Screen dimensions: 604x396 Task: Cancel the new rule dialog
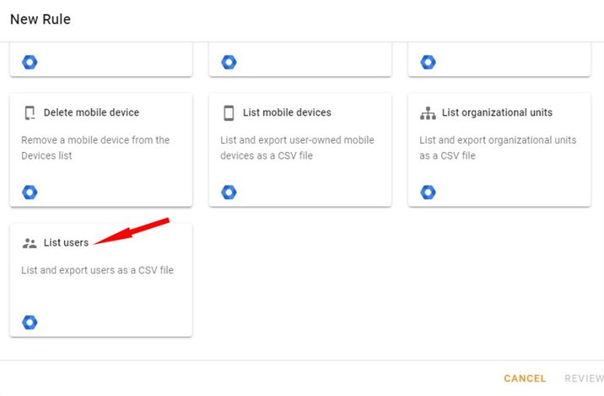click(525, 378)
